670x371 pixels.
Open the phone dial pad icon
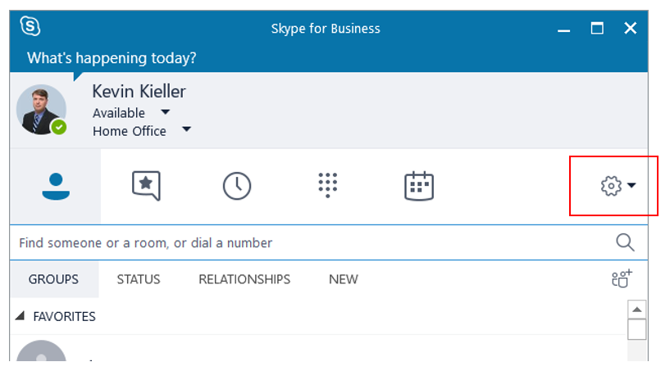coord(327,185)
